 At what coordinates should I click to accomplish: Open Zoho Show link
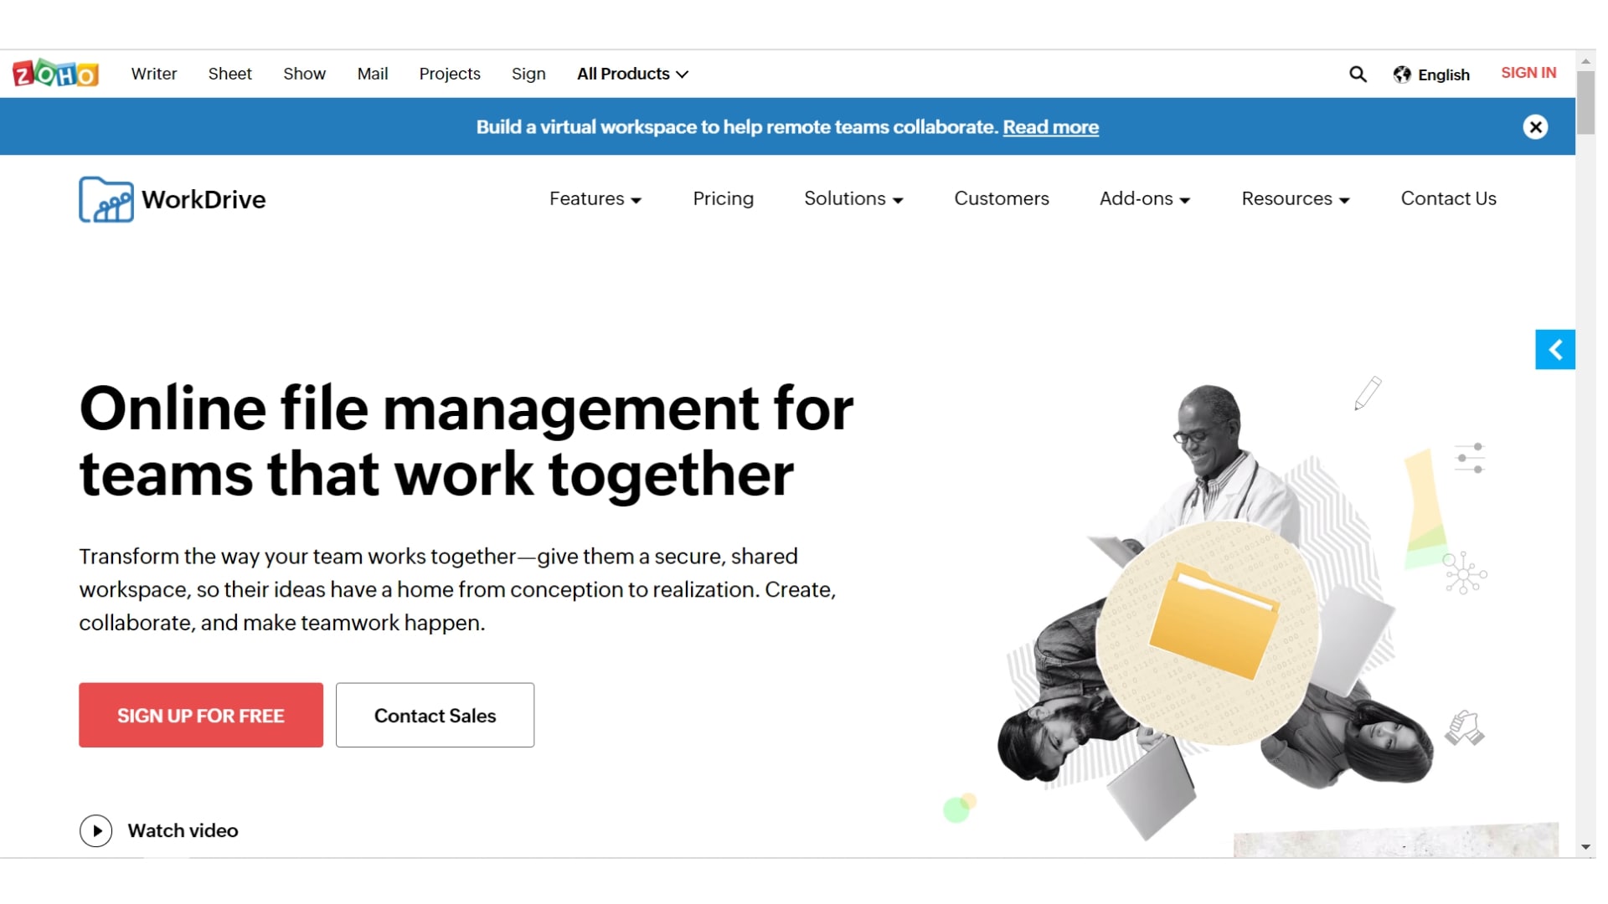pos(304,74)
